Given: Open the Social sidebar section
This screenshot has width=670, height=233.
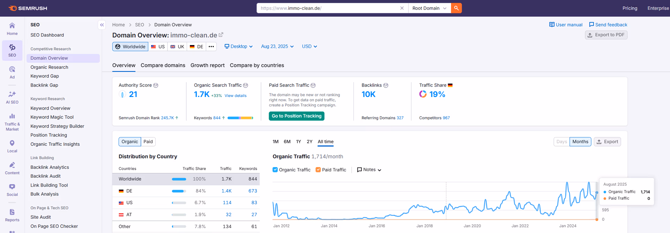Looking at the screenshot, I should 12,190.
